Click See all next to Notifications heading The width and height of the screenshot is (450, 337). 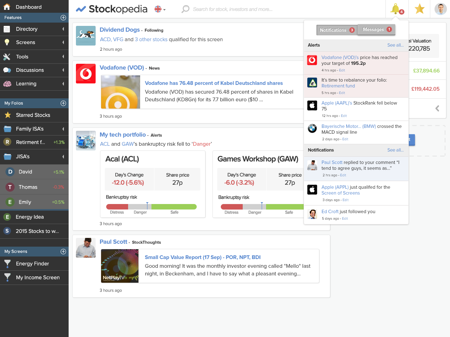coord(396,150)
